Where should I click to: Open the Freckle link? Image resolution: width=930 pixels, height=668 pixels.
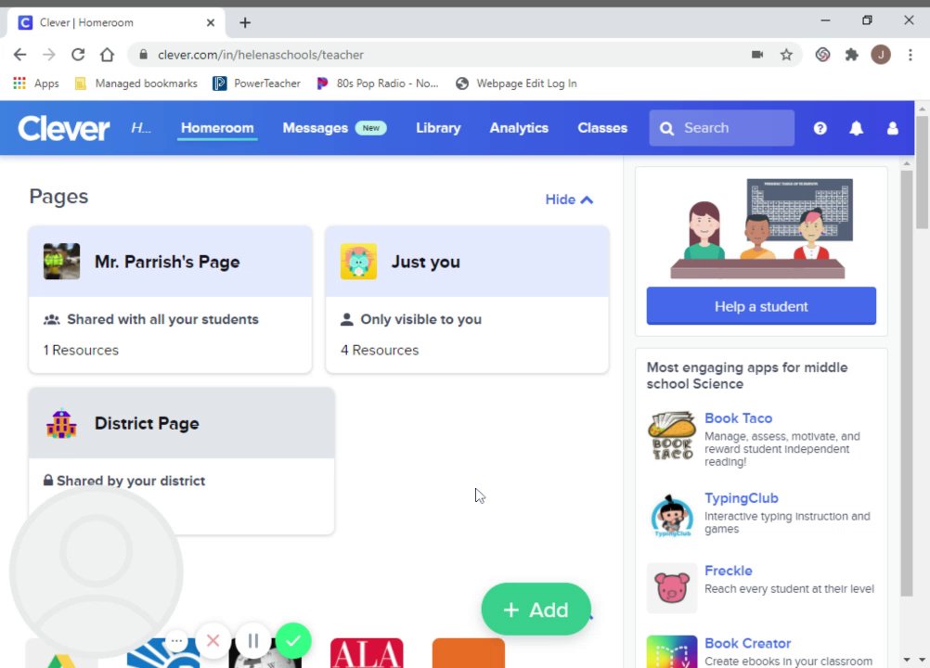click(729, 571)
